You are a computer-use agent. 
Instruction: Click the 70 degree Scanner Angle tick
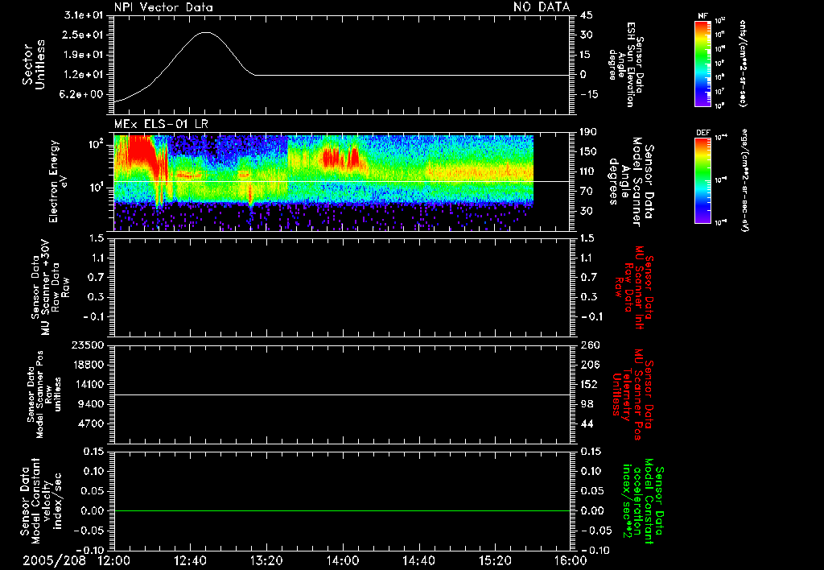click(587, 192)
